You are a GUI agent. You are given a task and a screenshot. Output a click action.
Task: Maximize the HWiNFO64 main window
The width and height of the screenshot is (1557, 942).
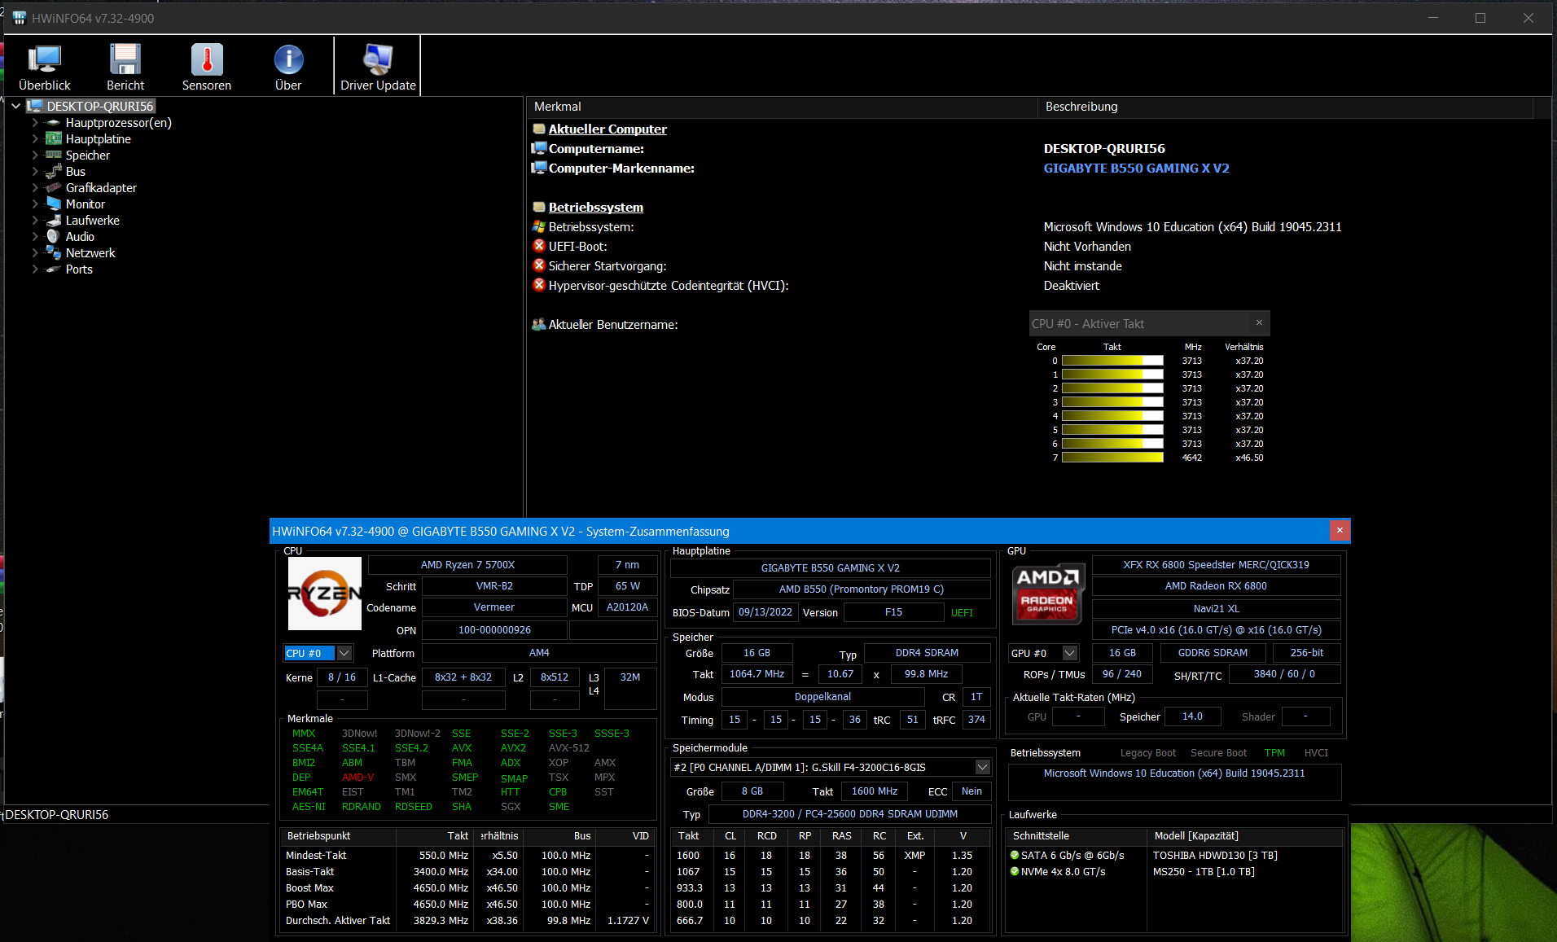point(1480,18)
